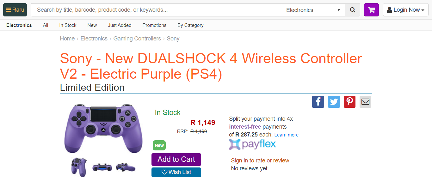
Task: Click the Payflex Learn more link
Action: point(286,135)
